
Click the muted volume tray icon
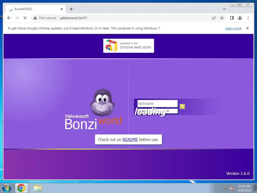232,188
